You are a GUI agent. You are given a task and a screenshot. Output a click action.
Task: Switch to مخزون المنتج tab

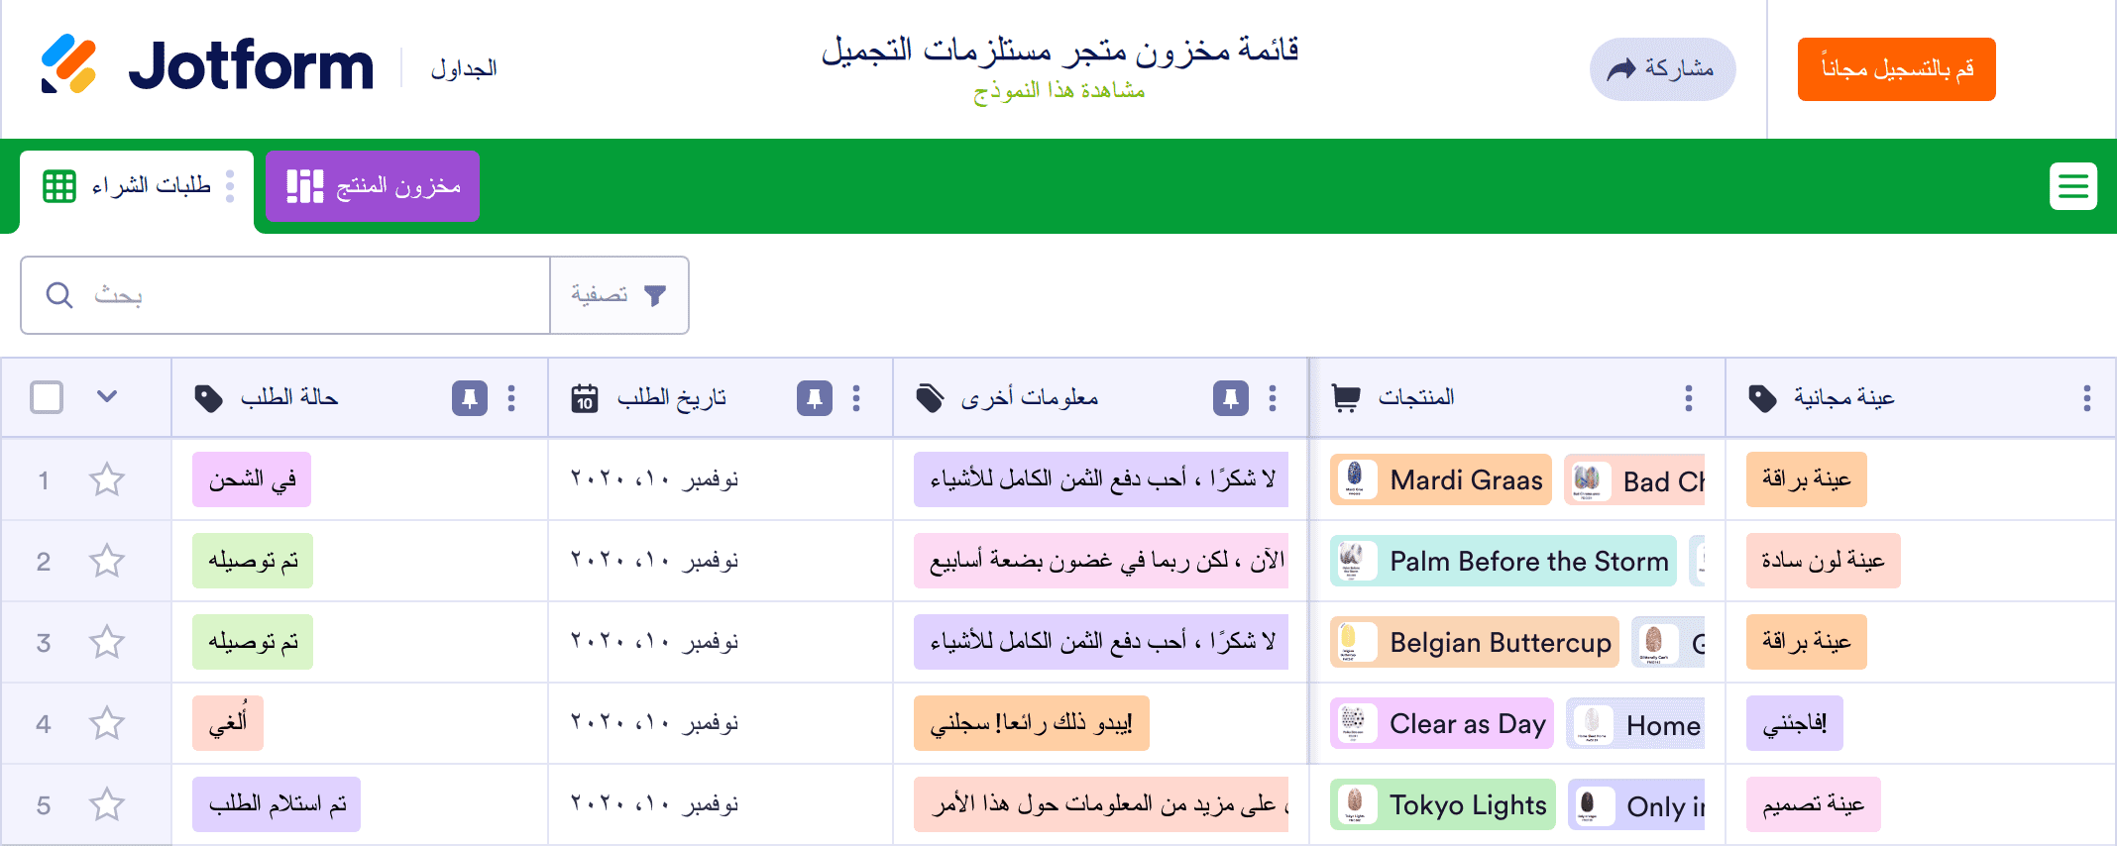373,186
